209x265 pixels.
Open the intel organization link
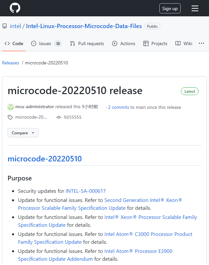pos(15,26)
